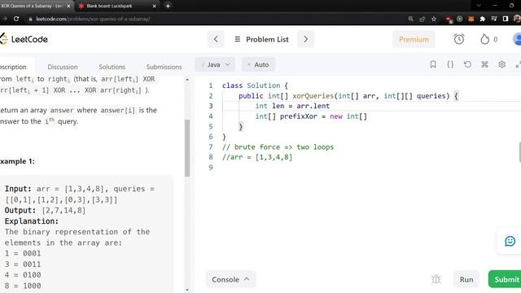Open the alarm clock timer
Viewport: 521px width, 293px height.
459,39
